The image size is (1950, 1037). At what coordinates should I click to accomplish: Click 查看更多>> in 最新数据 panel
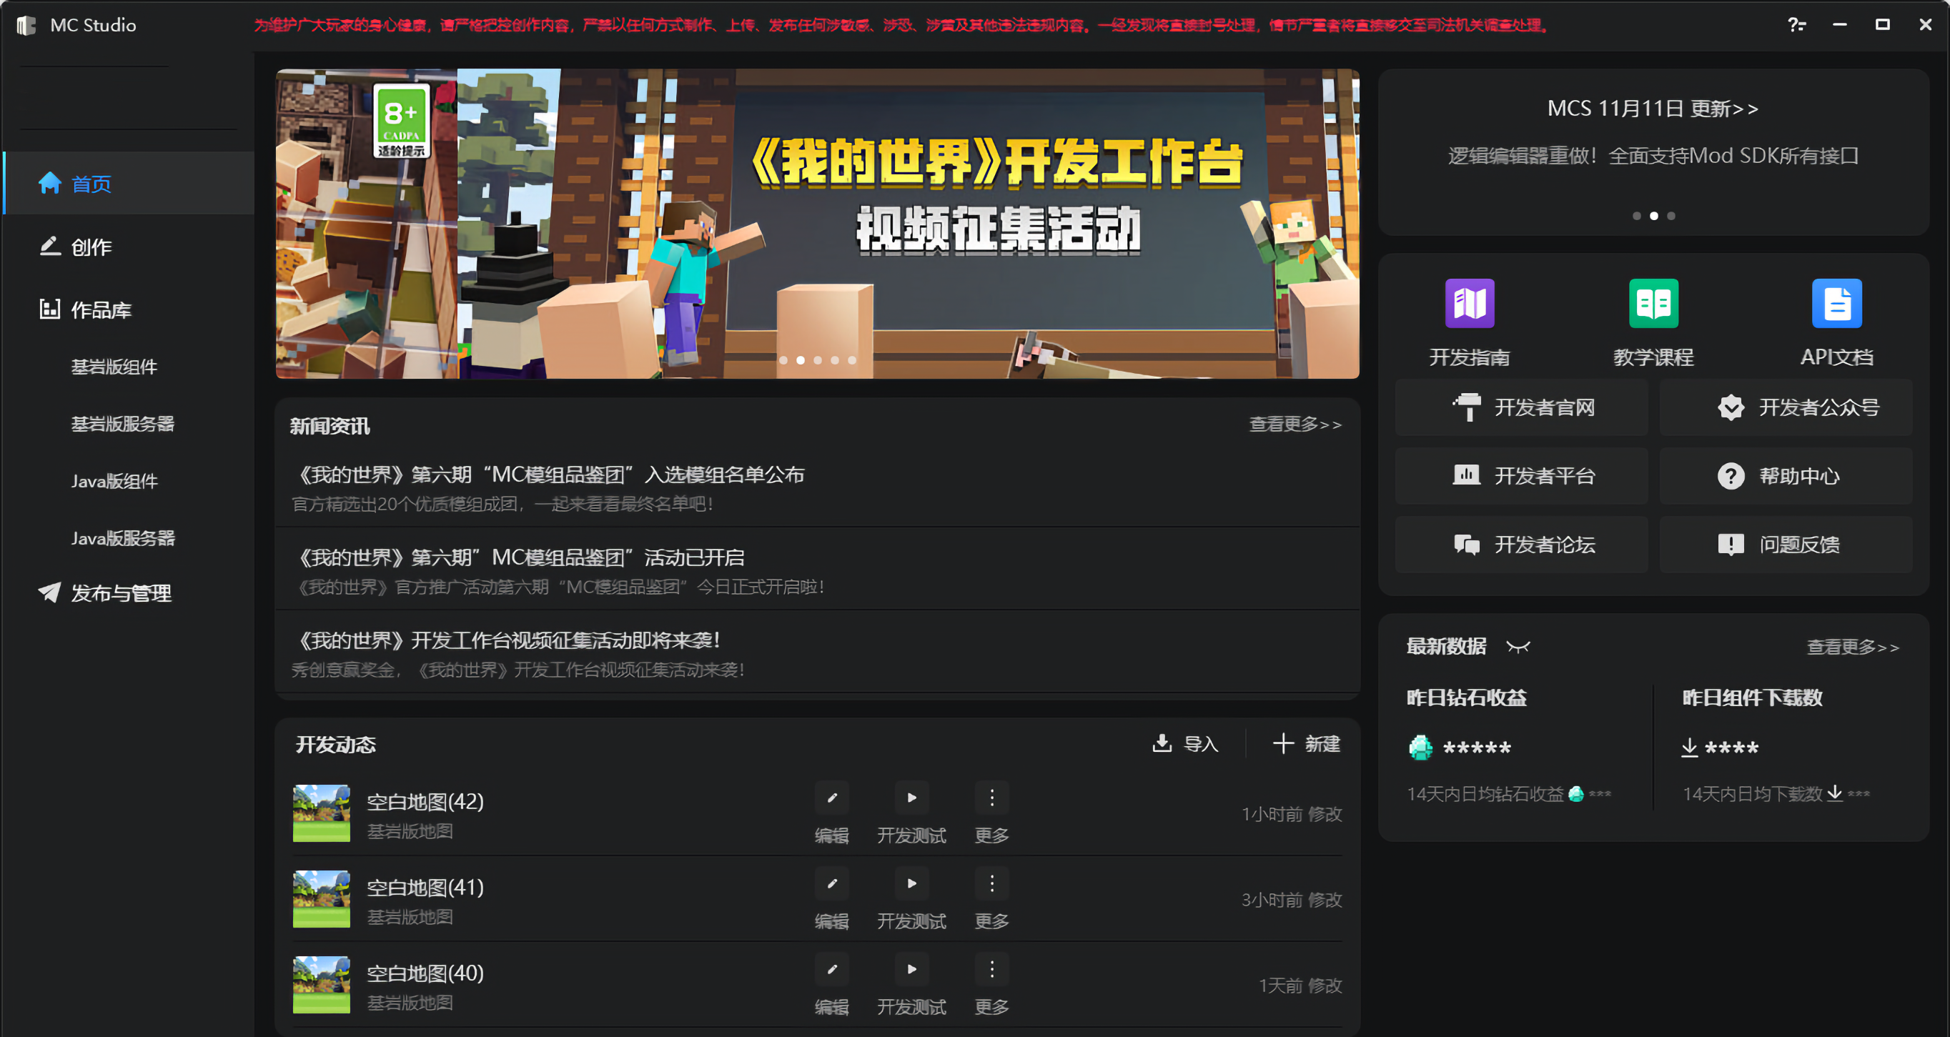click(x=1853, y=647)
